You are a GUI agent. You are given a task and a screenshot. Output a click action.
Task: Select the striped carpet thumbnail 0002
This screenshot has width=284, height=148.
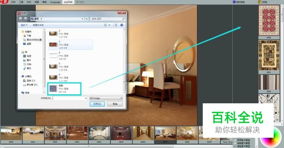[x=269, y=82]
